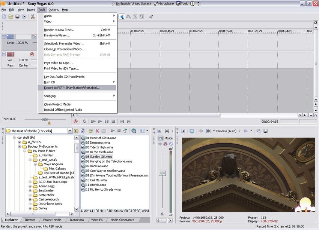Image resolution: width=319 pixels, height=230 pixels.
Task: Click the Master volume fader
Action: click(x=163, y=173)
